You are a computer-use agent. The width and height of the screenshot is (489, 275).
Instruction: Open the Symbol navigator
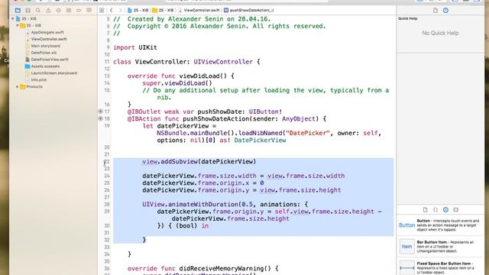click(28, 10)
